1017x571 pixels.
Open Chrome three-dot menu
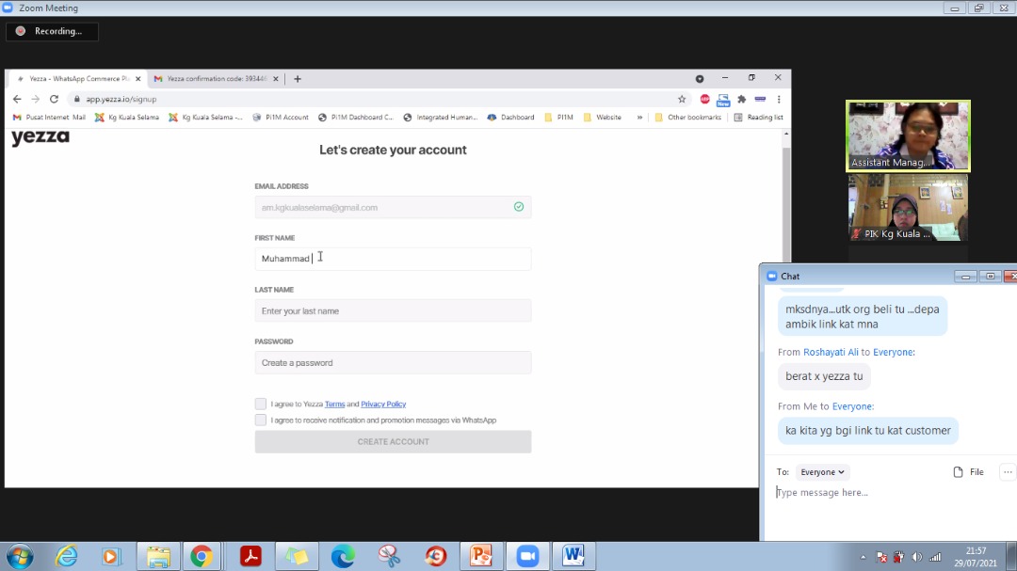[779, 99]
